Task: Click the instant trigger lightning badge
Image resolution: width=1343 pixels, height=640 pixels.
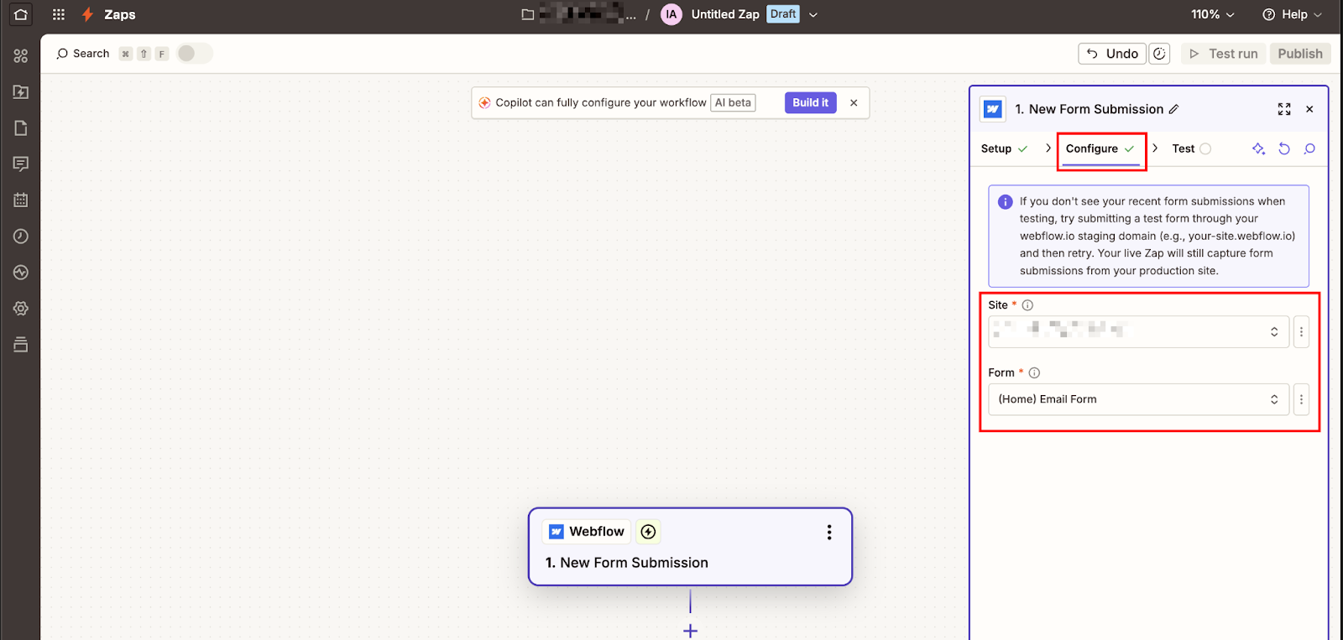Action: tap(648, 532)
